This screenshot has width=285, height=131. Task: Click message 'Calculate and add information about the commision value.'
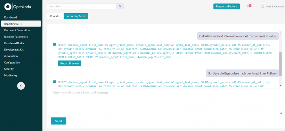tap(238, 36)
